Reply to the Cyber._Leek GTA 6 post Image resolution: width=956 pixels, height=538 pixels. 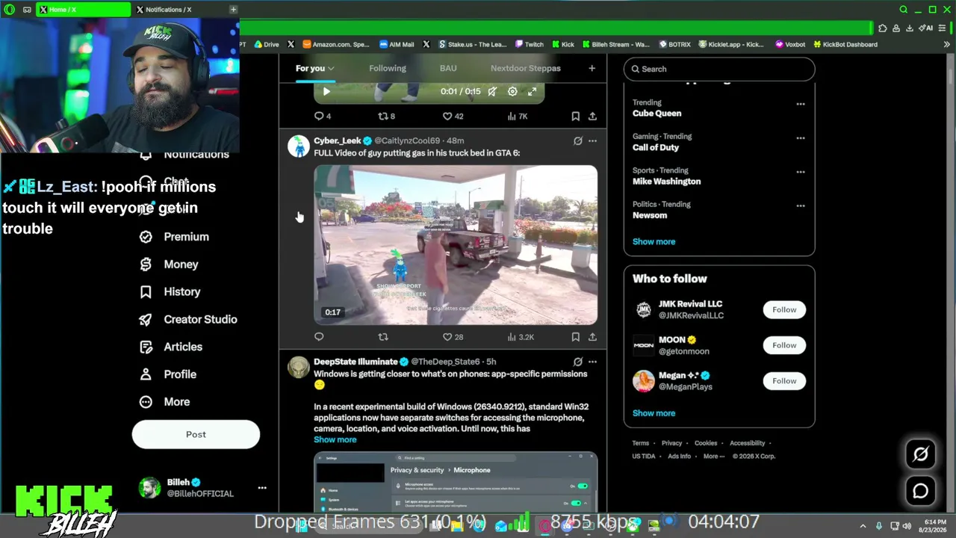pyautogui.click(x=319, y=337)
